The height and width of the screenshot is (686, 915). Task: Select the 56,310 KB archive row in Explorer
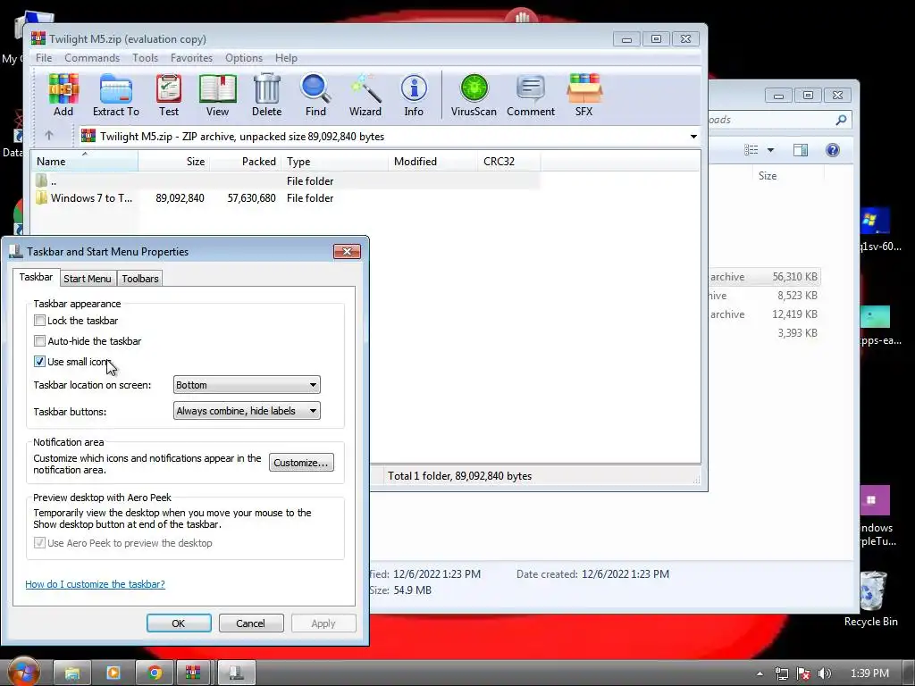coord(765,277)
